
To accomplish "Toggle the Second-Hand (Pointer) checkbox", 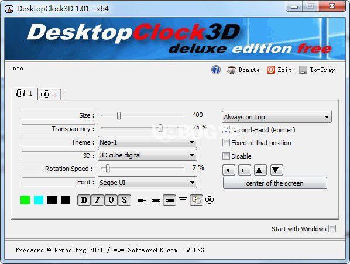I will tap(226, 130).
